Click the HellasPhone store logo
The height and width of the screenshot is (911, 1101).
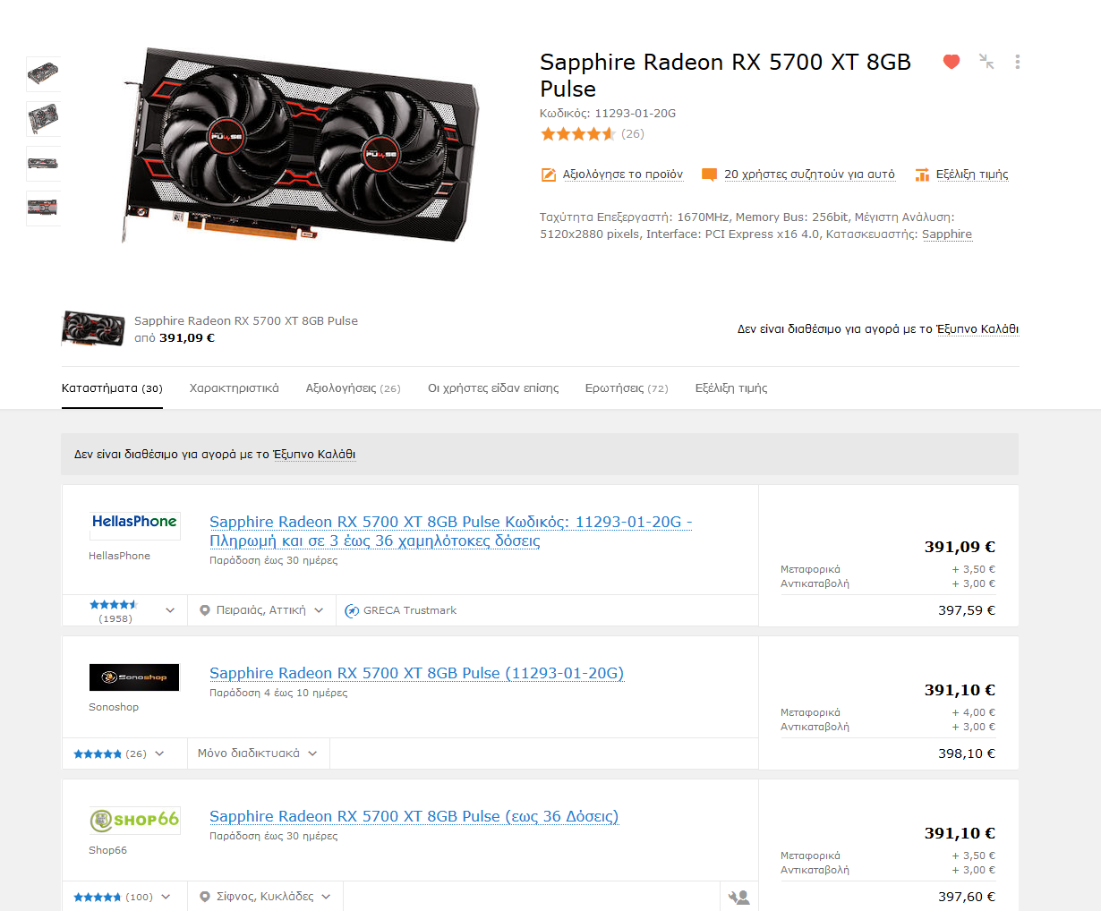[134, 523]
